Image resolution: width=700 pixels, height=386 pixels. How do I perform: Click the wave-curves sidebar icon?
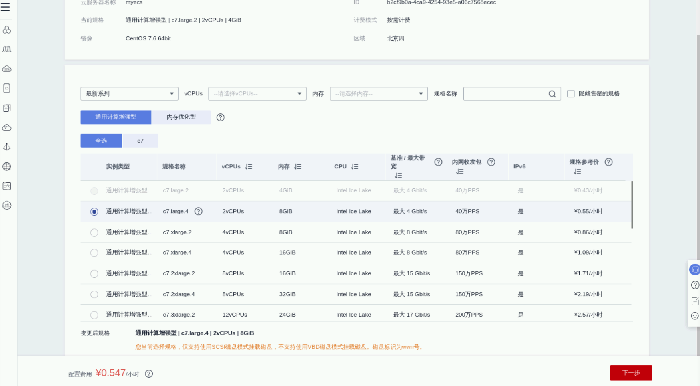click(x=7, y=49)
